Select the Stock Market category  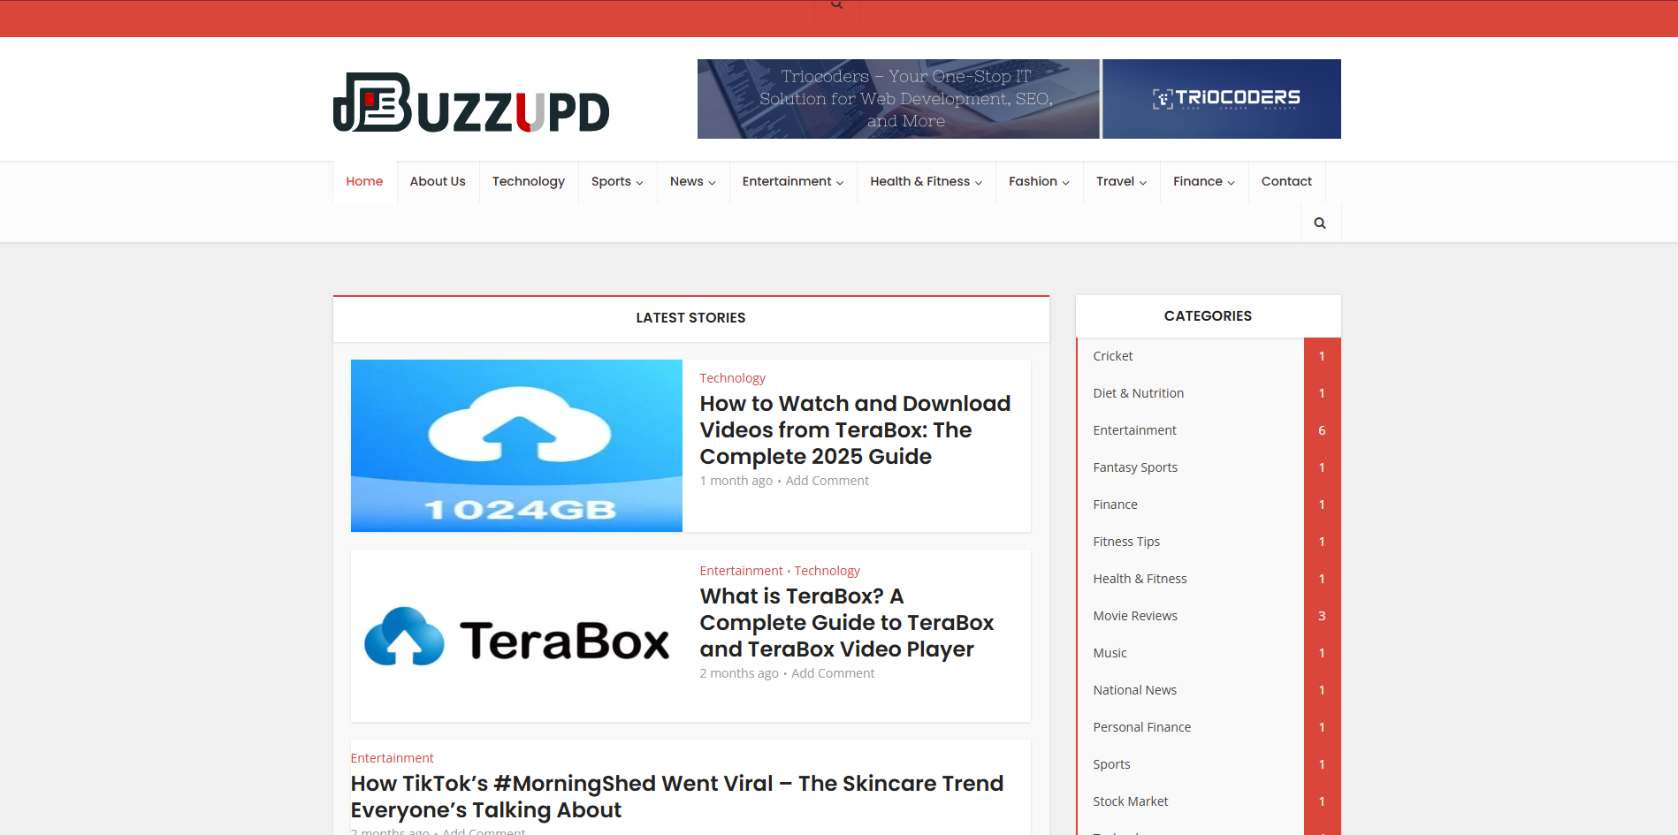pyautogui.click(x=1130, y=801)
